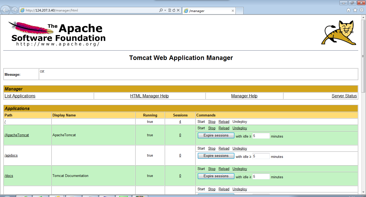Reload the /ApacheTomcat application
Screen dimensions: 366x197
pos(224,128)
